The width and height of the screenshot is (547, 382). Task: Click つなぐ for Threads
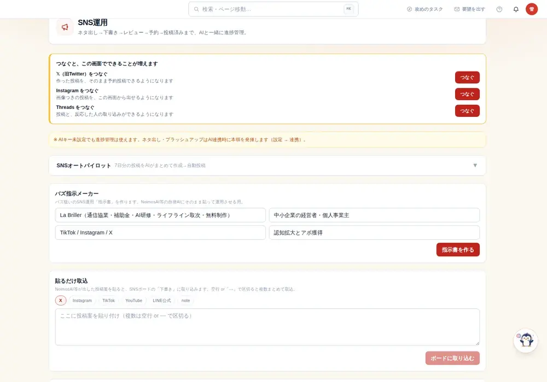coord(467,111)
